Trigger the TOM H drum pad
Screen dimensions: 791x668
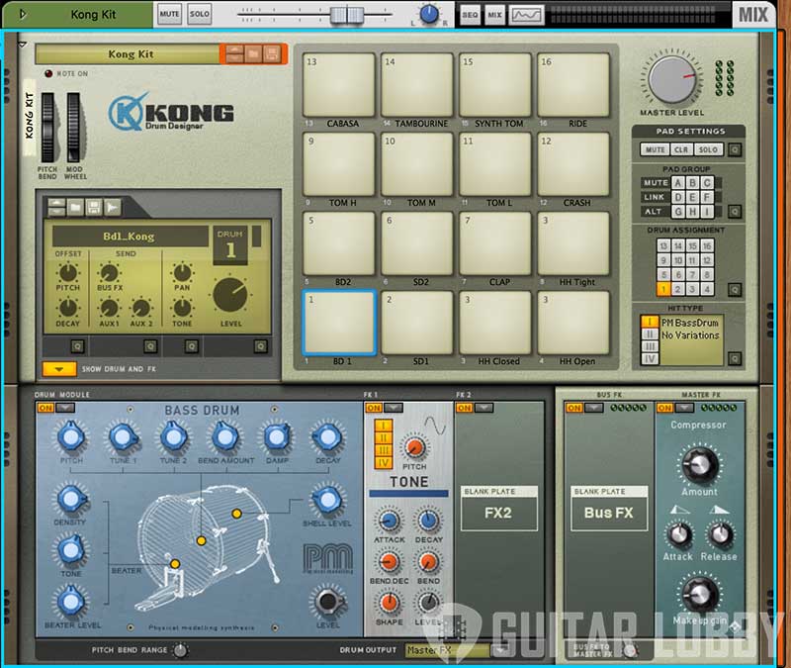click(339, 164)
